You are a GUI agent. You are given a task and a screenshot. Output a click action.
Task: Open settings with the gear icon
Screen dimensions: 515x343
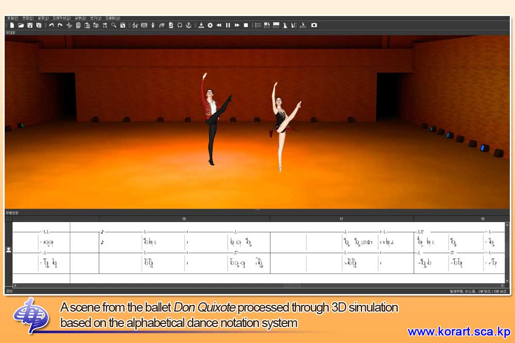click(210, 25)
